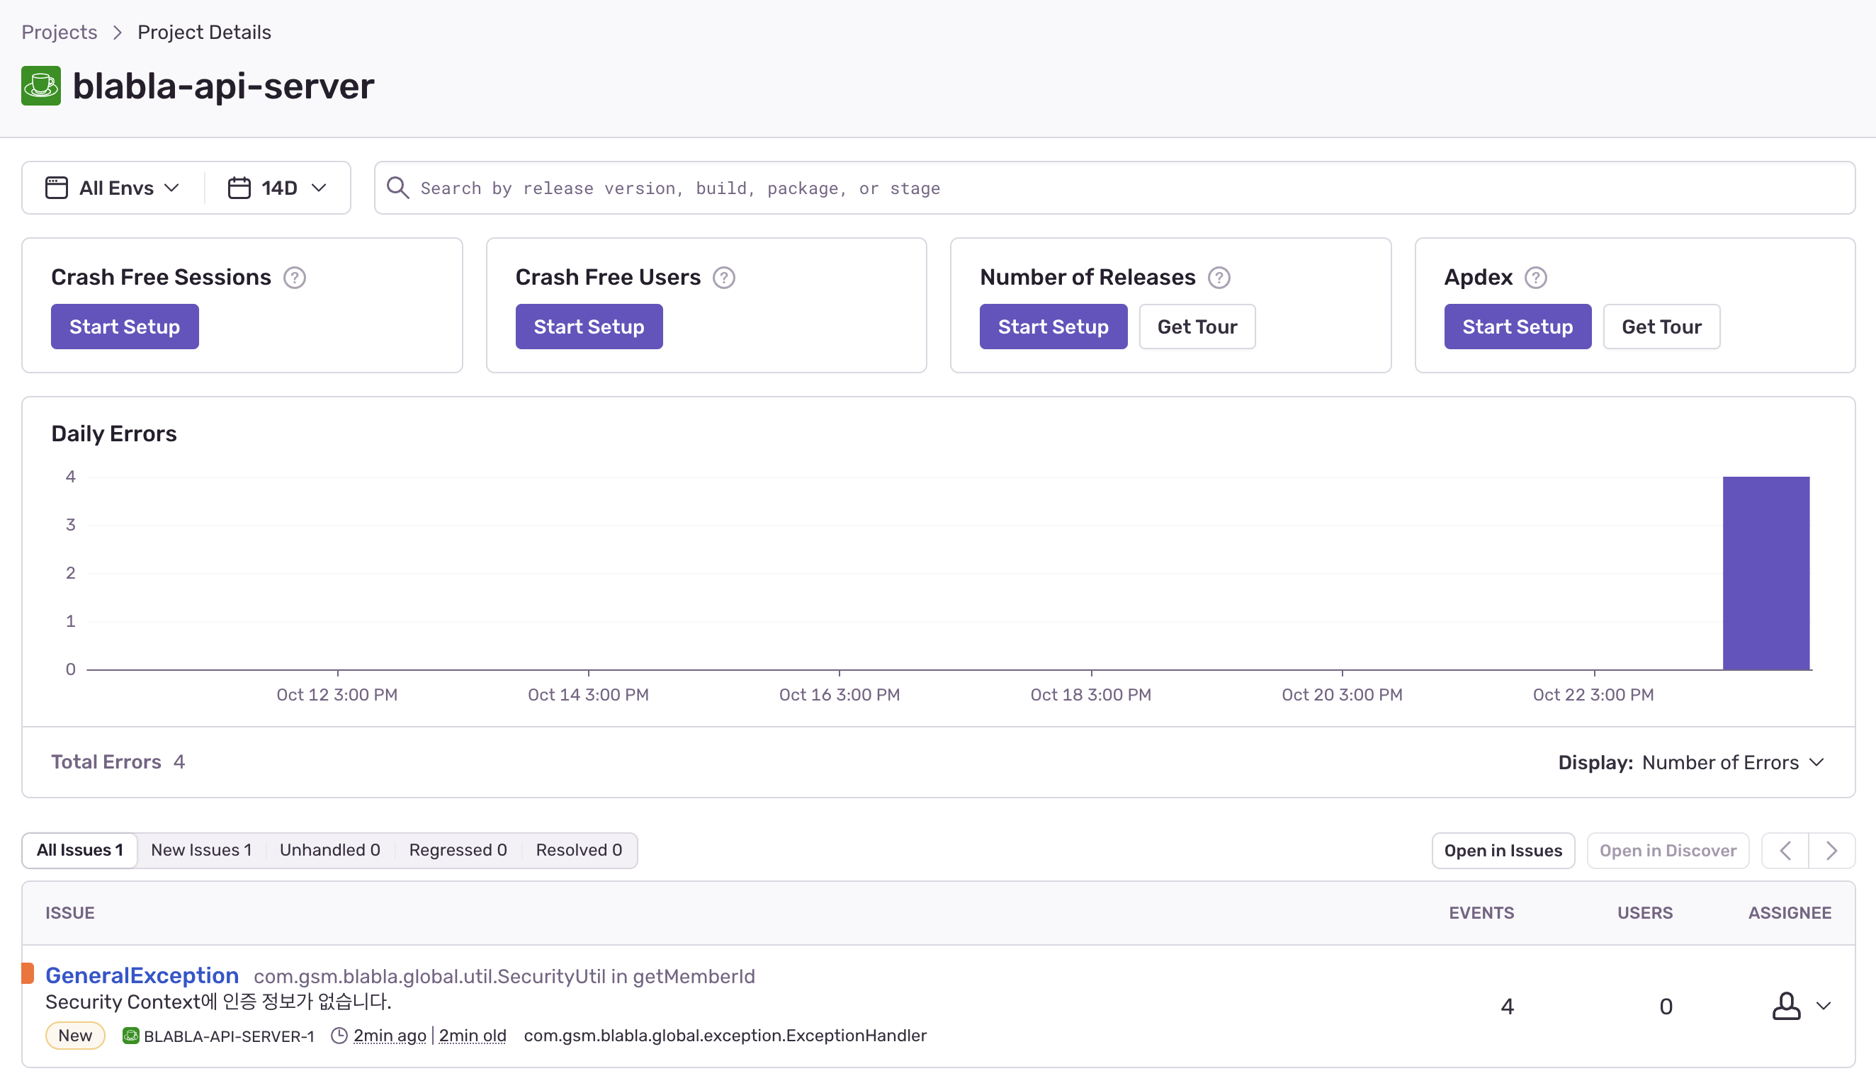Switch to the Unhandled tab
Image resolution: width=1876 pixels, height=1088 pixels.
330,850
